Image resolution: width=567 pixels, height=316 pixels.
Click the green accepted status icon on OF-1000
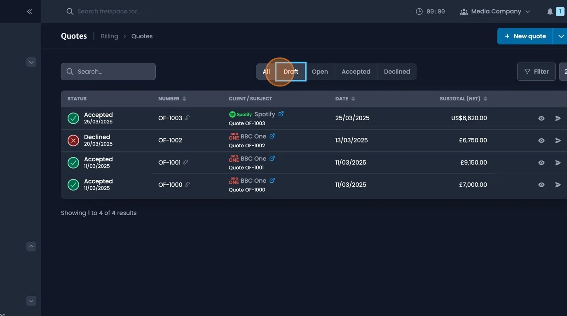pyautogui.click(x=73, y=185)
